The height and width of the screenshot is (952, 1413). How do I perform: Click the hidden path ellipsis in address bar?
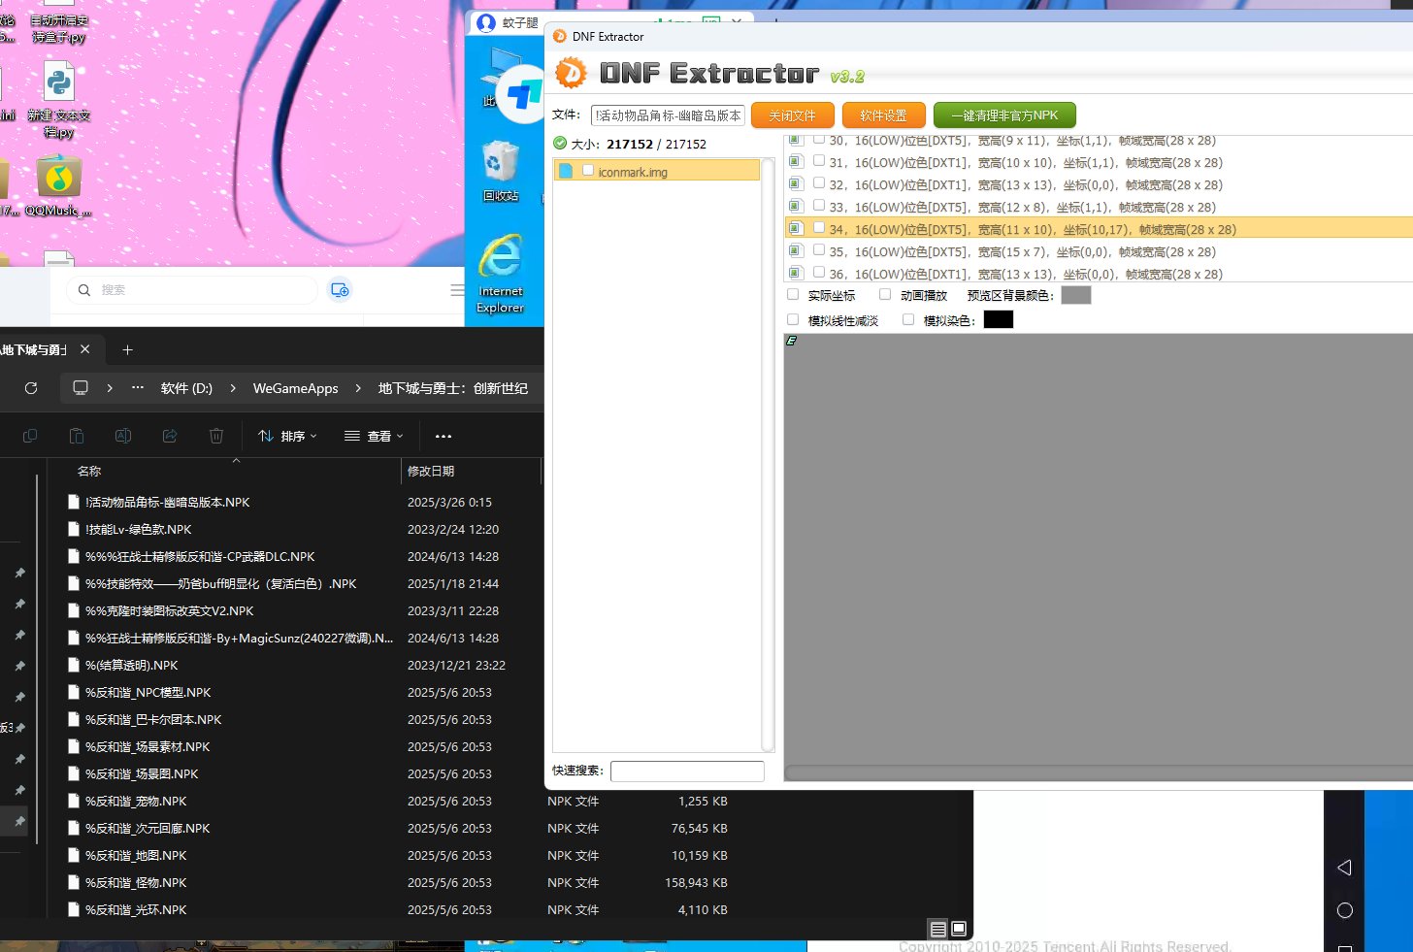pos(138,388)
